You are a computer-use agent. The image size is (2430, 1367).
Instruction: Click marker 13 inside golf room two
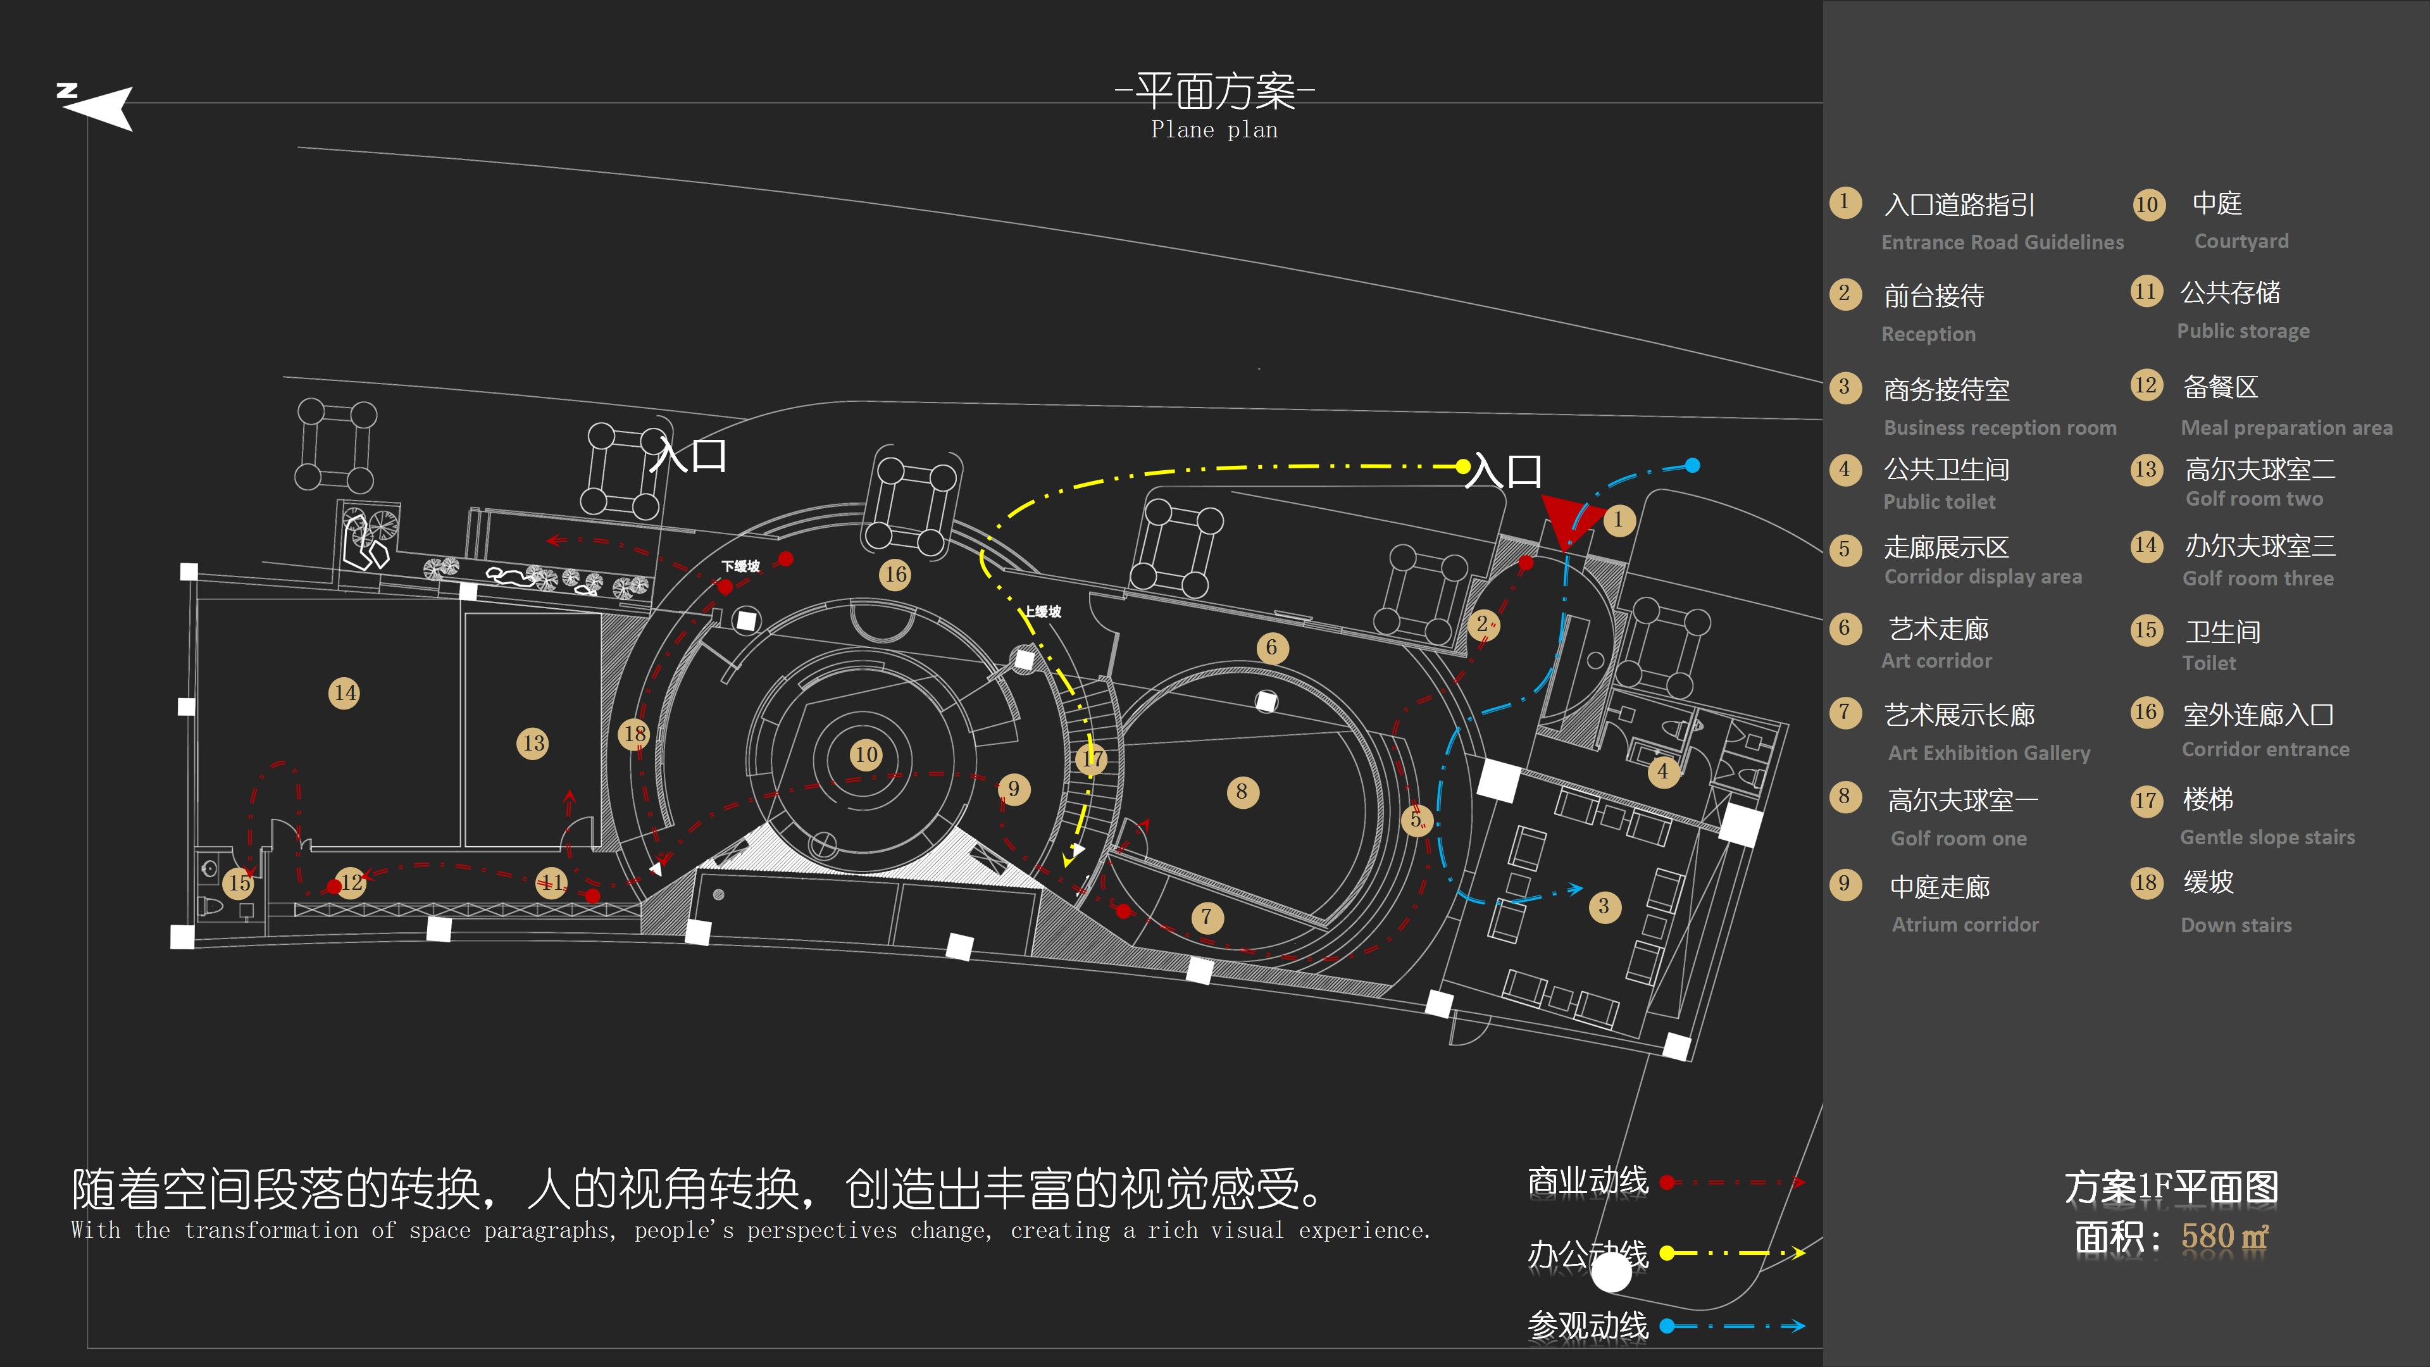click(x=533, y=744)
